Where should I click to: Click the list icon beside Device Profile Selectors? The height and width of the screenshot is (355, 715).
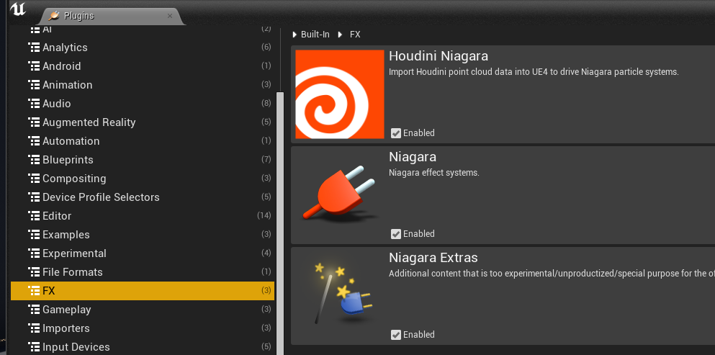click(x=34, y=197)
